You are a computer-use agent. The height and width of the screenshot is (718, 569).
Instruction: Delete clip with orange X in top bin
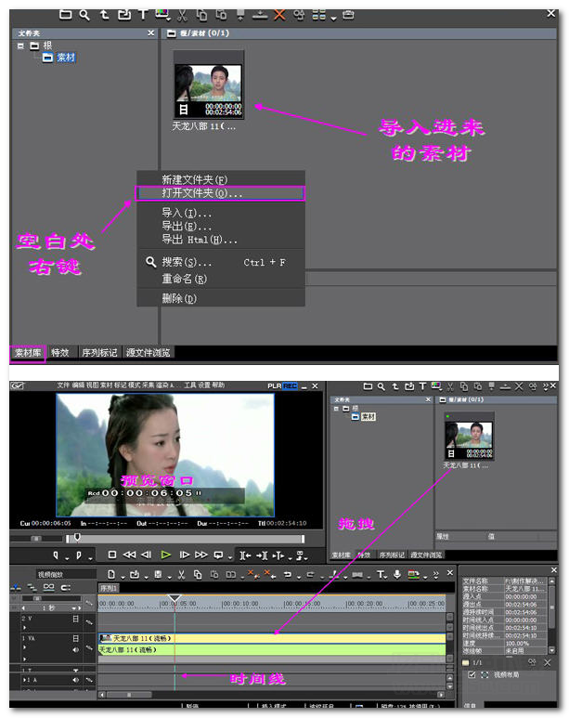(x=279, y=15)
